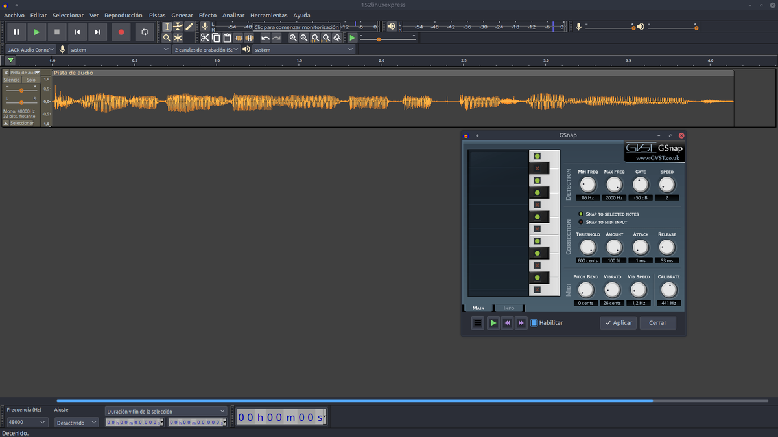The width and height of the screenshot is (778, 437).
Task: Click the Cerrar button in GSnap
Action: click(657, 322)
